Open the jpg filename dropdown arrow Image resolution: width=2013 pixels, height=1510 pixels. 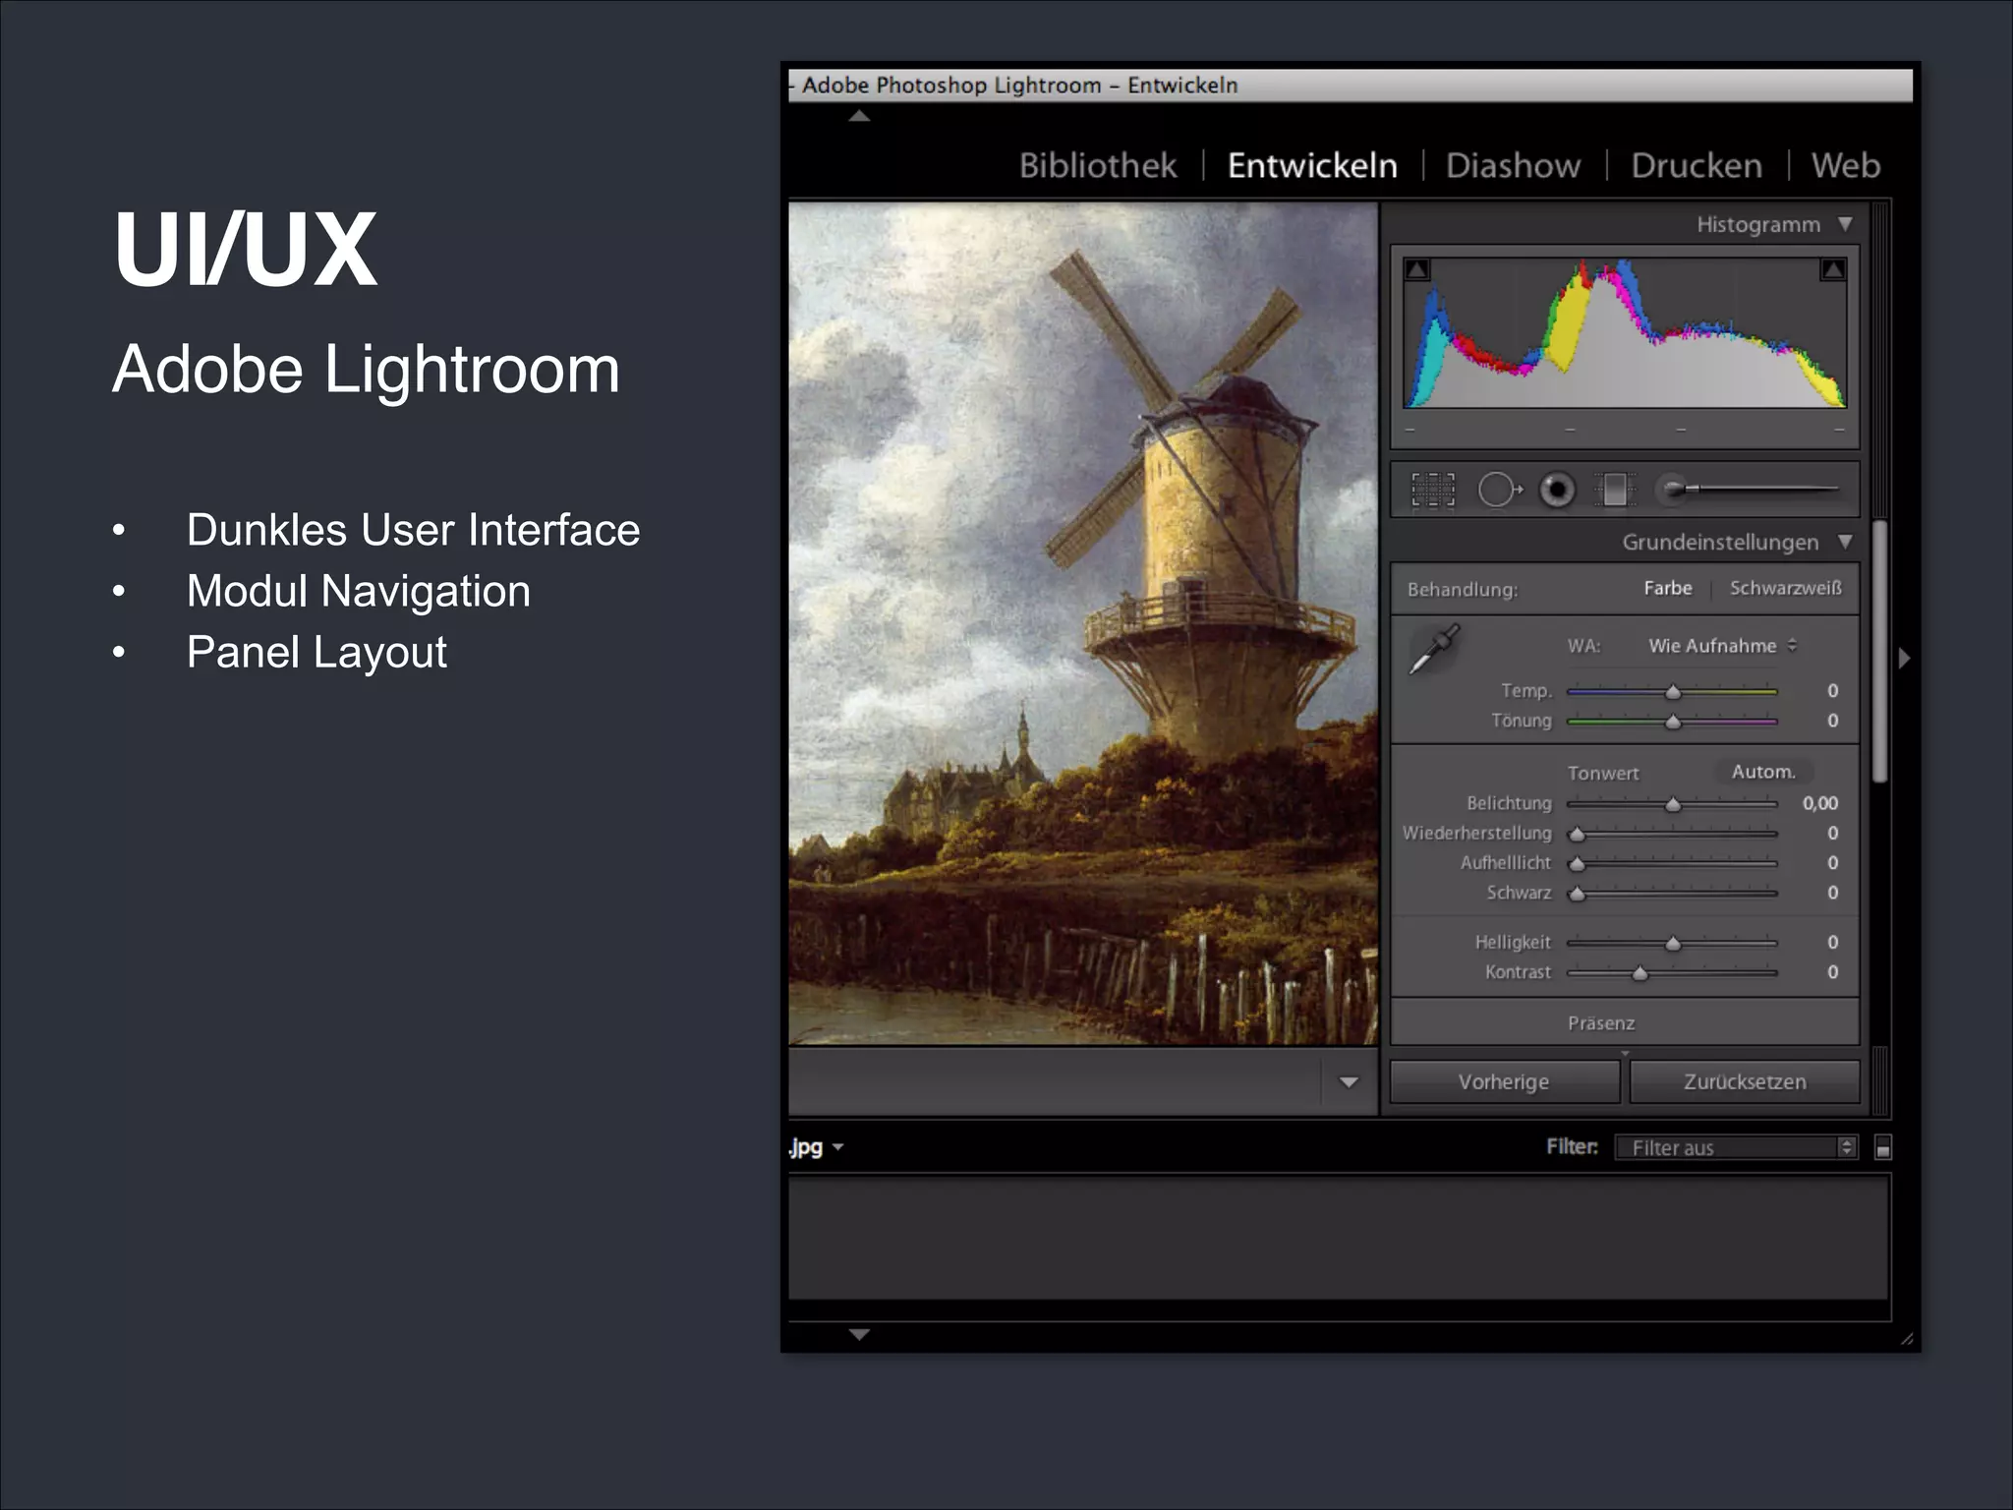click(838, 1147)
